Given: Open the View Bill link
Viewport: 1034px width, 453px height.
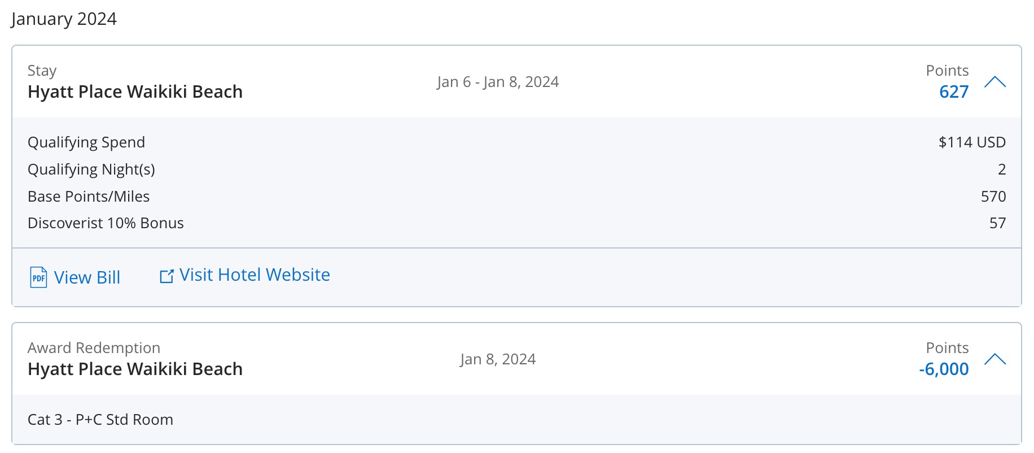Looking at the screenshot, I should pos(87,277).
